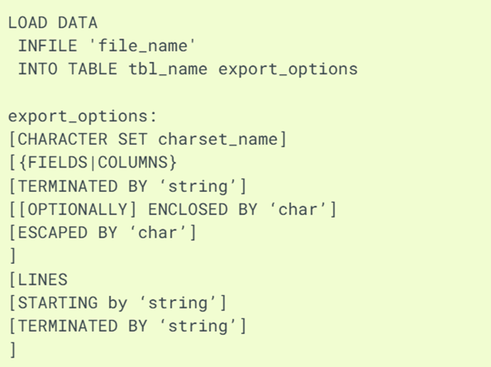Viewport: 491px width, 367px height.
Task: Click the LINES keyword
Action: [42, 279]
